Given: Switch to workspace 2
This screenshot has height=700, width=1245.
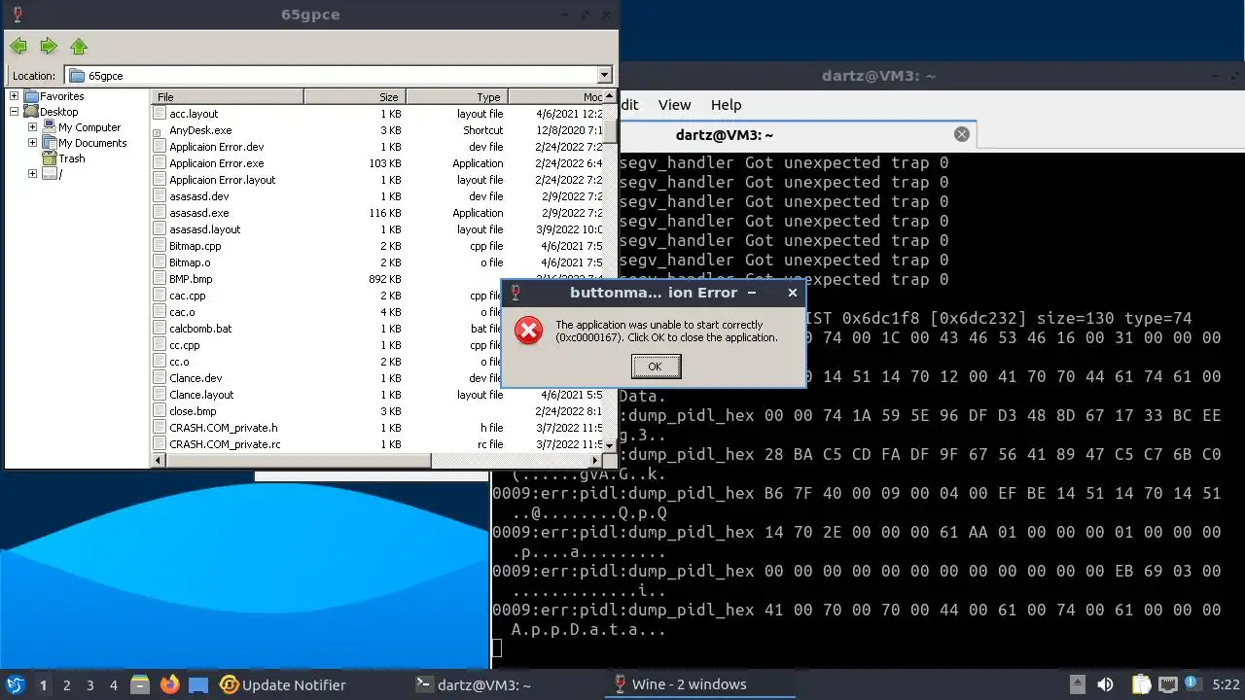Looking at the screenshot, I should [x=66, y=684].
